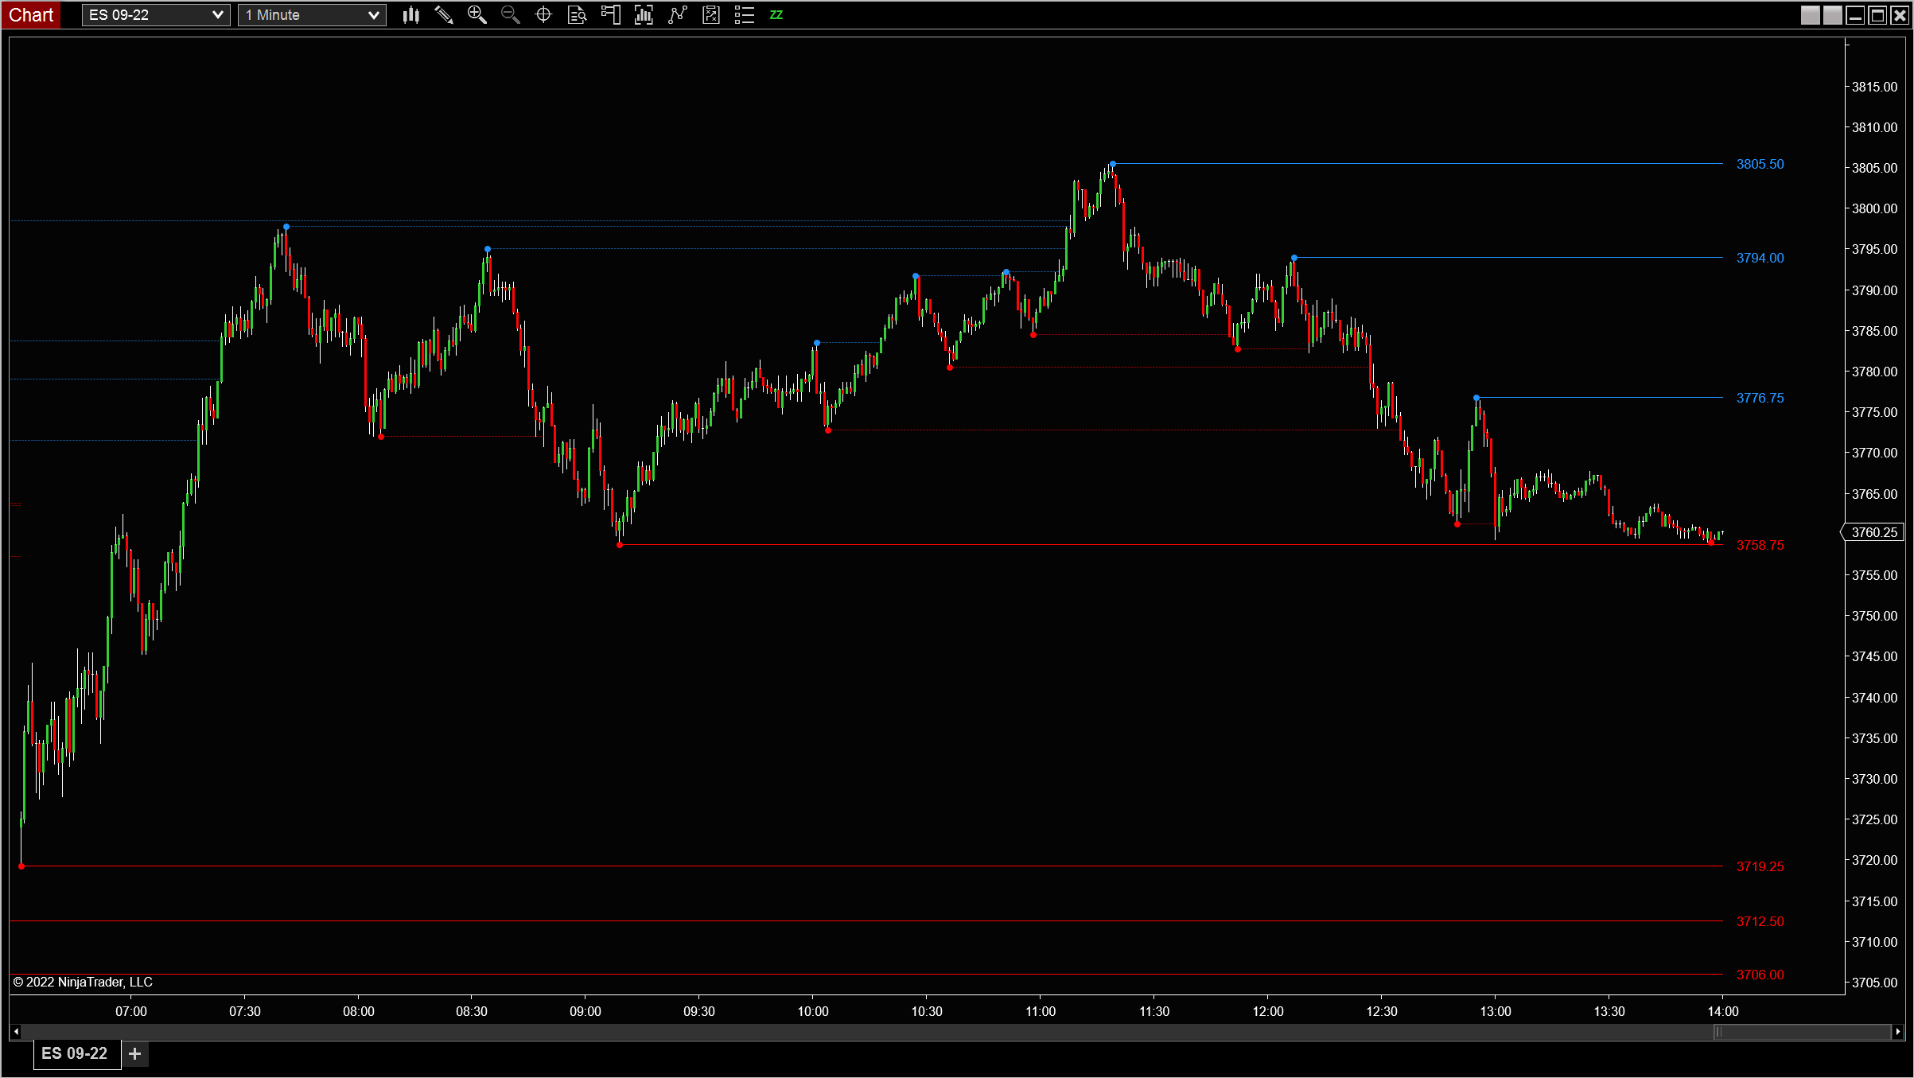Click the green ZZ zigzag icon
The width and height of the screenshot is (1914, 1078).
[x=776, y=15]
